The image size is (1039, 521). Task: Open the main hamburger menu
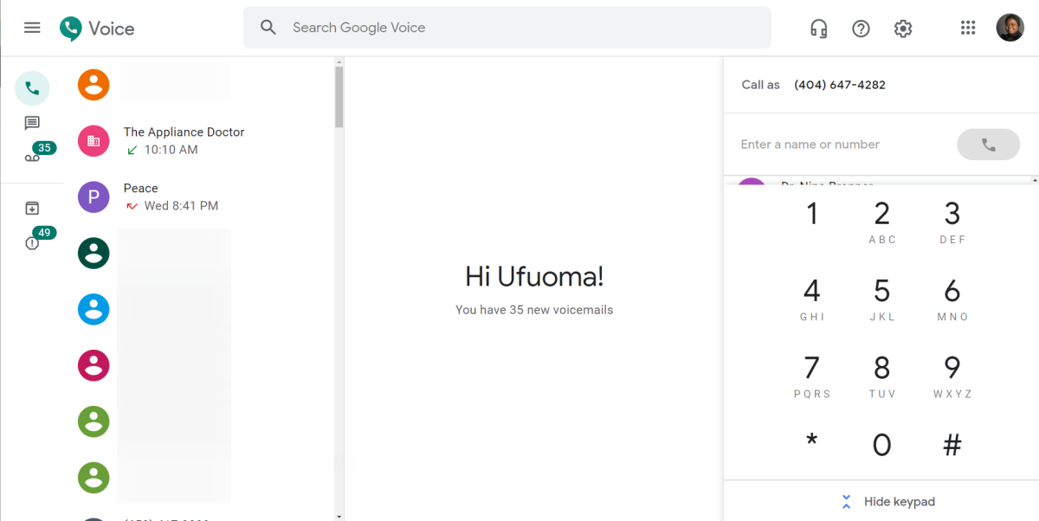point(32,28)
